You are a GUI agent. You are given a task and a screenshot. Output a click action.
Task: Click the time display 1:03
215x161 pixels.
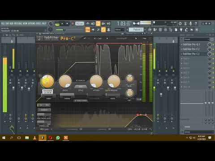pyautogui.click(x=124, y=24)
